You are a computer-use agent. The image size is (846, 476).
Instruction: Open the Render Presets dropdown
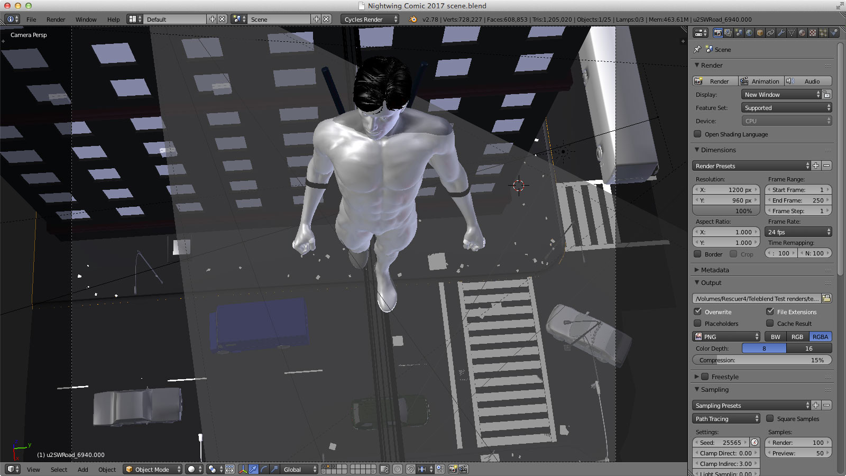point(751,166)
